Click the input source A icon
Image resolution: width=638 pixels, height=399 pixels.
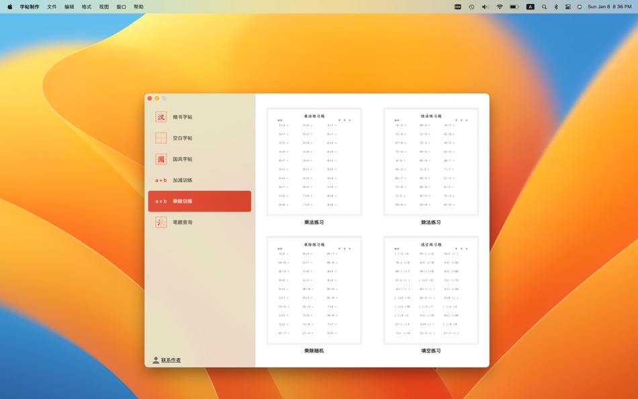click(x=530, y=7)
